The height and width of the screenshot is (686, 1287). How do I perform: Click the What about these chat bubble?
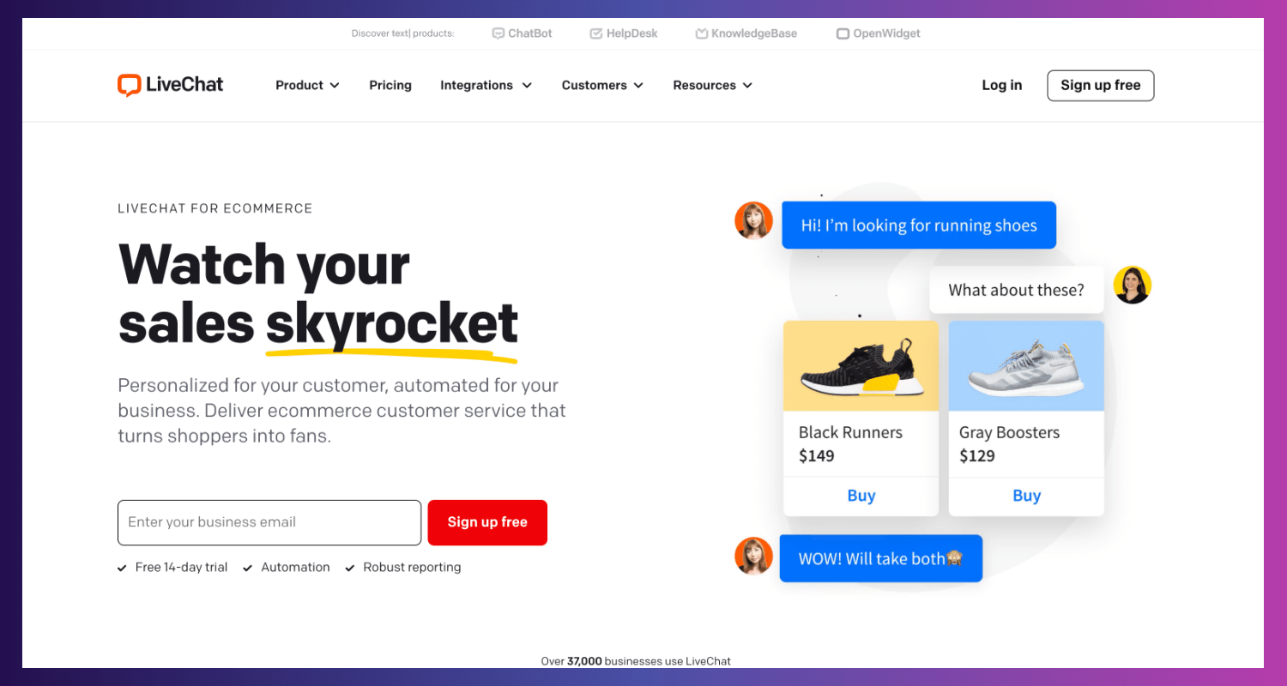(x=1017, y=290)
